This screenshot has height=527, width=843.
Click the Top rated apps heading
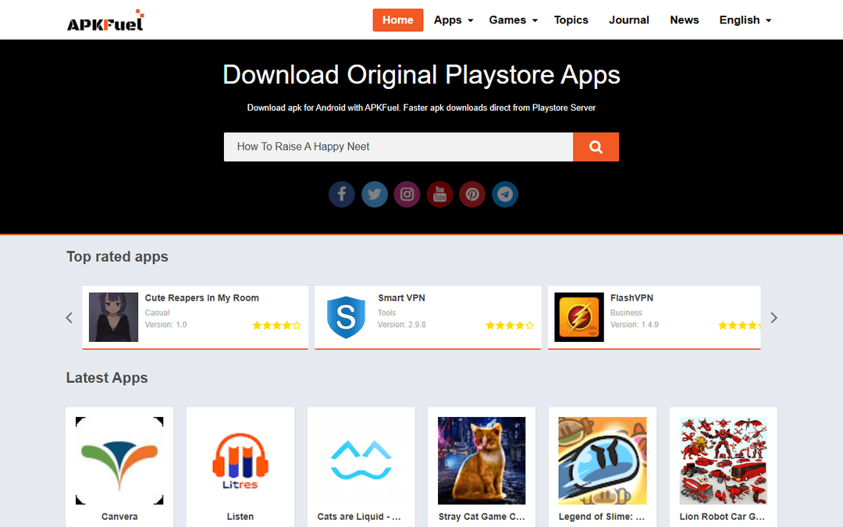[117, 257]
